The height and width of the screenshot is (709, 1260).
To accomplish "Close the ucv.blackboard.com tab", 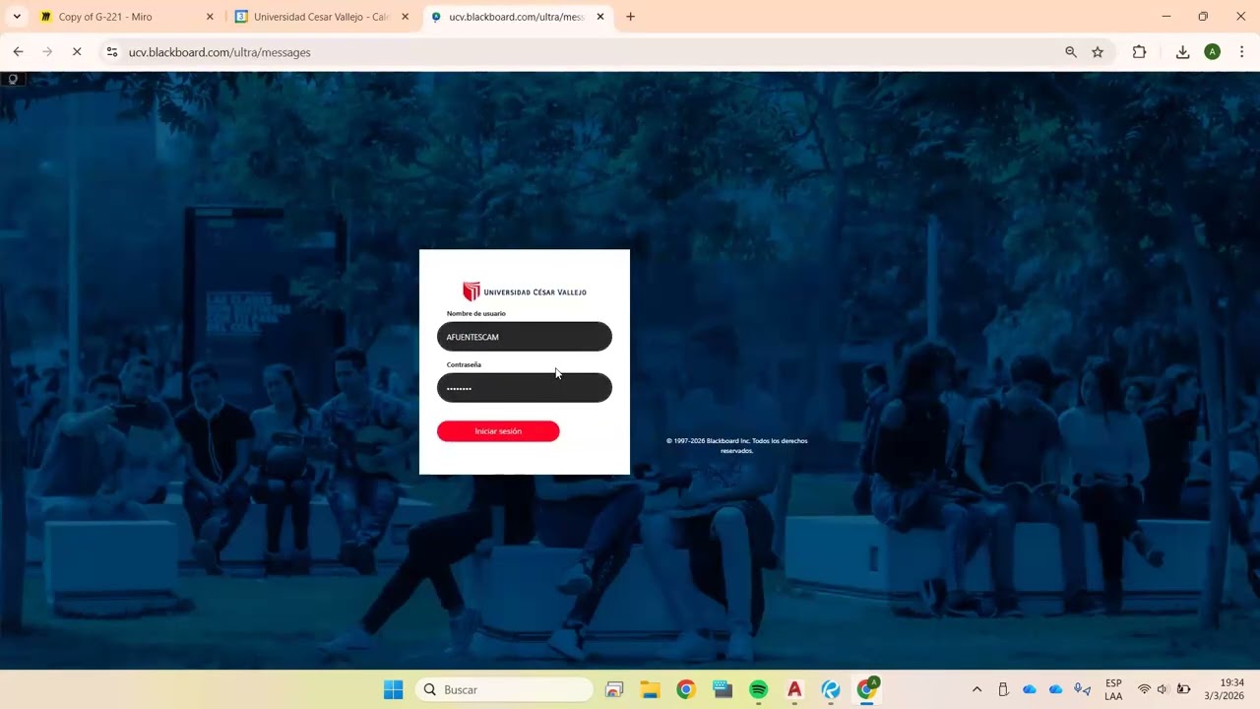I will [x=600, y=17].
